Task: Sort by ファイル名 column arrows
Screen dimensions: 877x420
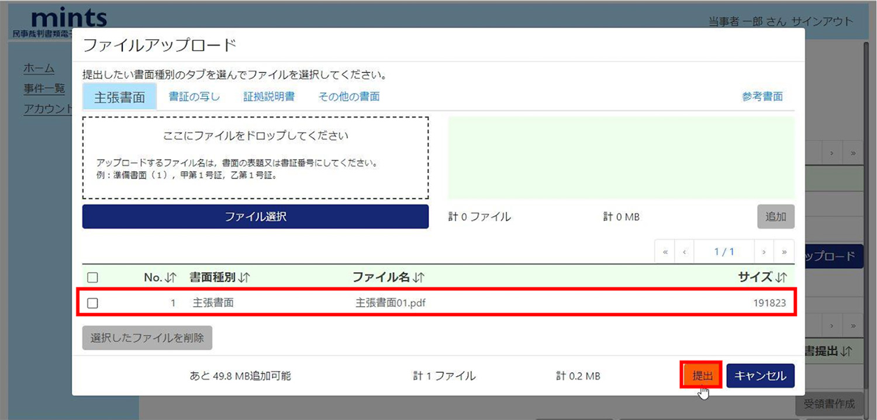Action: click(419, 277)
